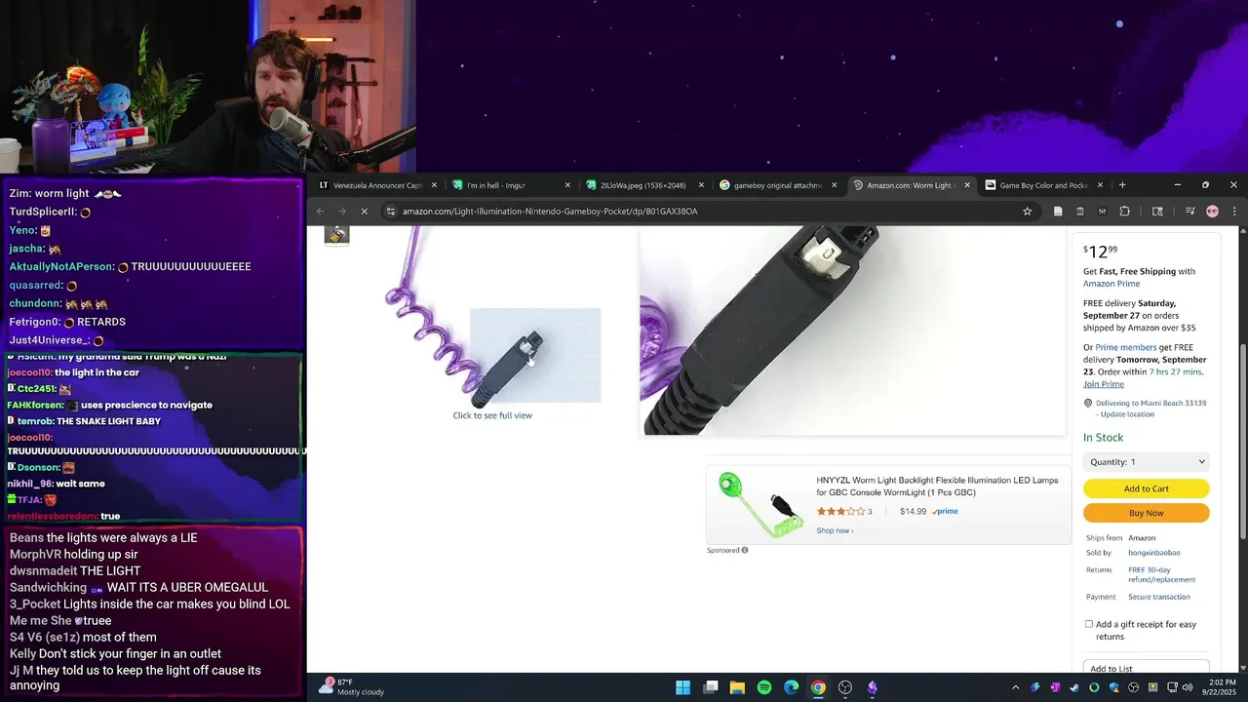The height and width of the screenshot is (702, 1248).
Task: Click Add to List button
Action: [1147, 669]
